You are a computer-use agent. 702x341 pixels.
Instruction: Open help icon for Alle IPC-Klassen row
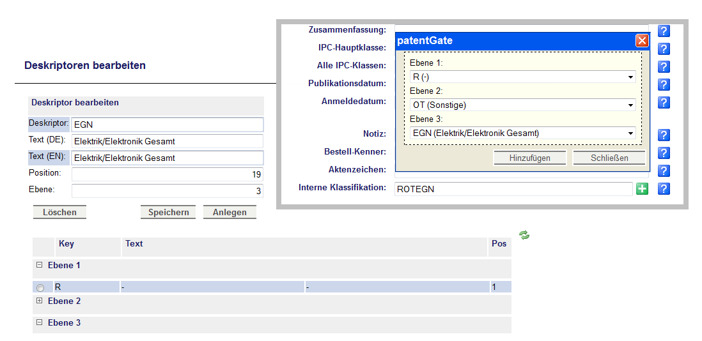tap(664, 66)
